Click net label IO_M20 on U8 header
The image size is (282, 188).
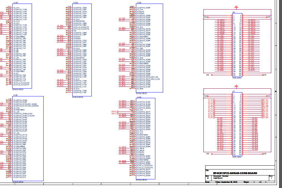tap(220, 70)
